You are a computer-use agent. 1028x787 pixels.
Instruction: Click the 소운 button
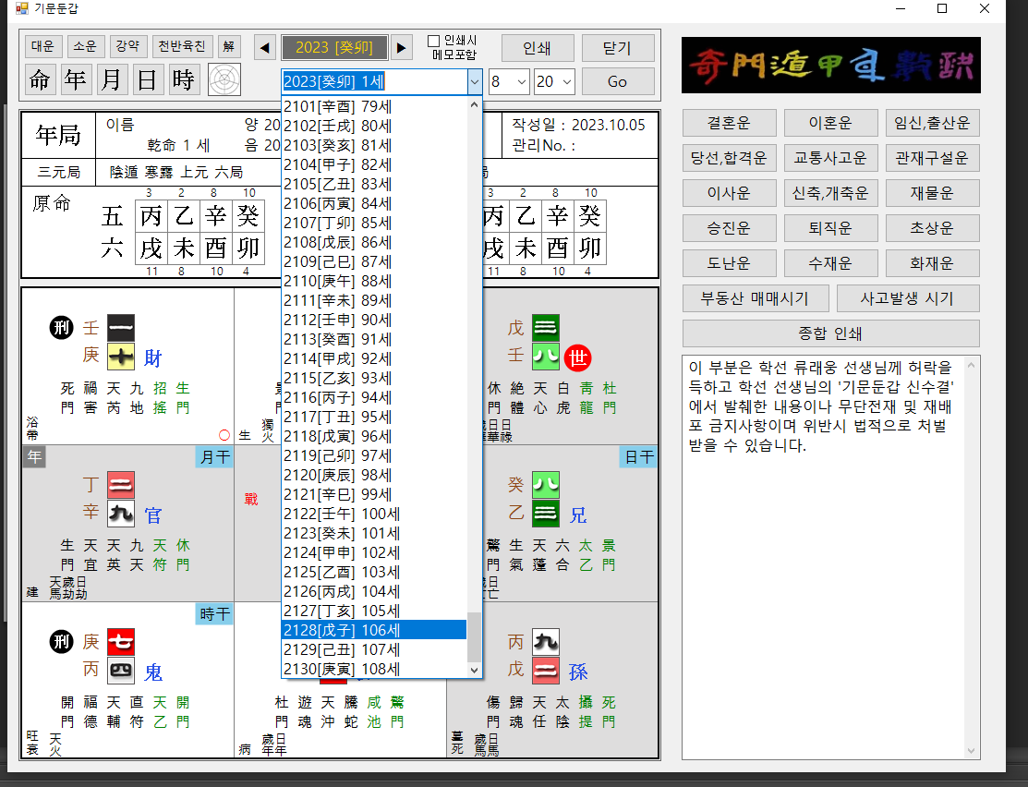pos(85,46)
